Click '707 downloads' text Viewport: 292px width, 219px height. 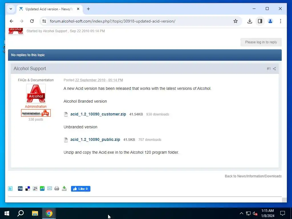pos(150,140)
